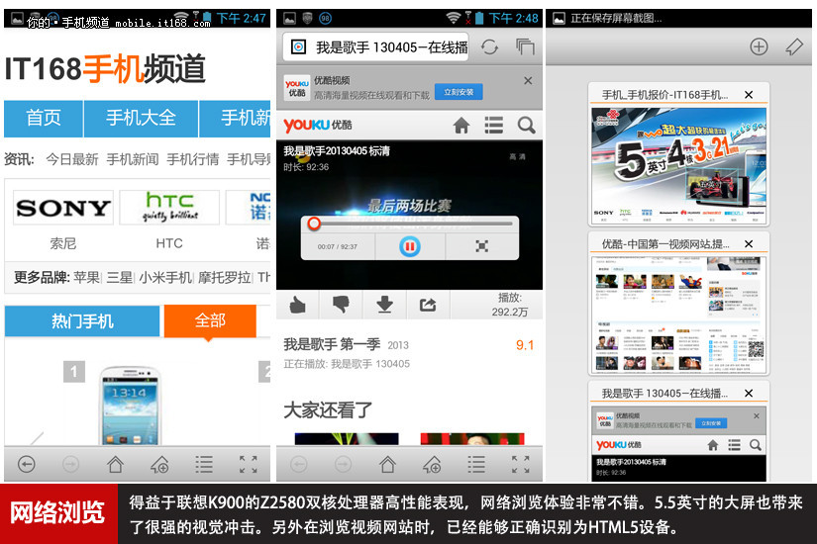Open Youku search magnifier icon
This screenshot has height=544, width=817.
[x=526, y=126]
